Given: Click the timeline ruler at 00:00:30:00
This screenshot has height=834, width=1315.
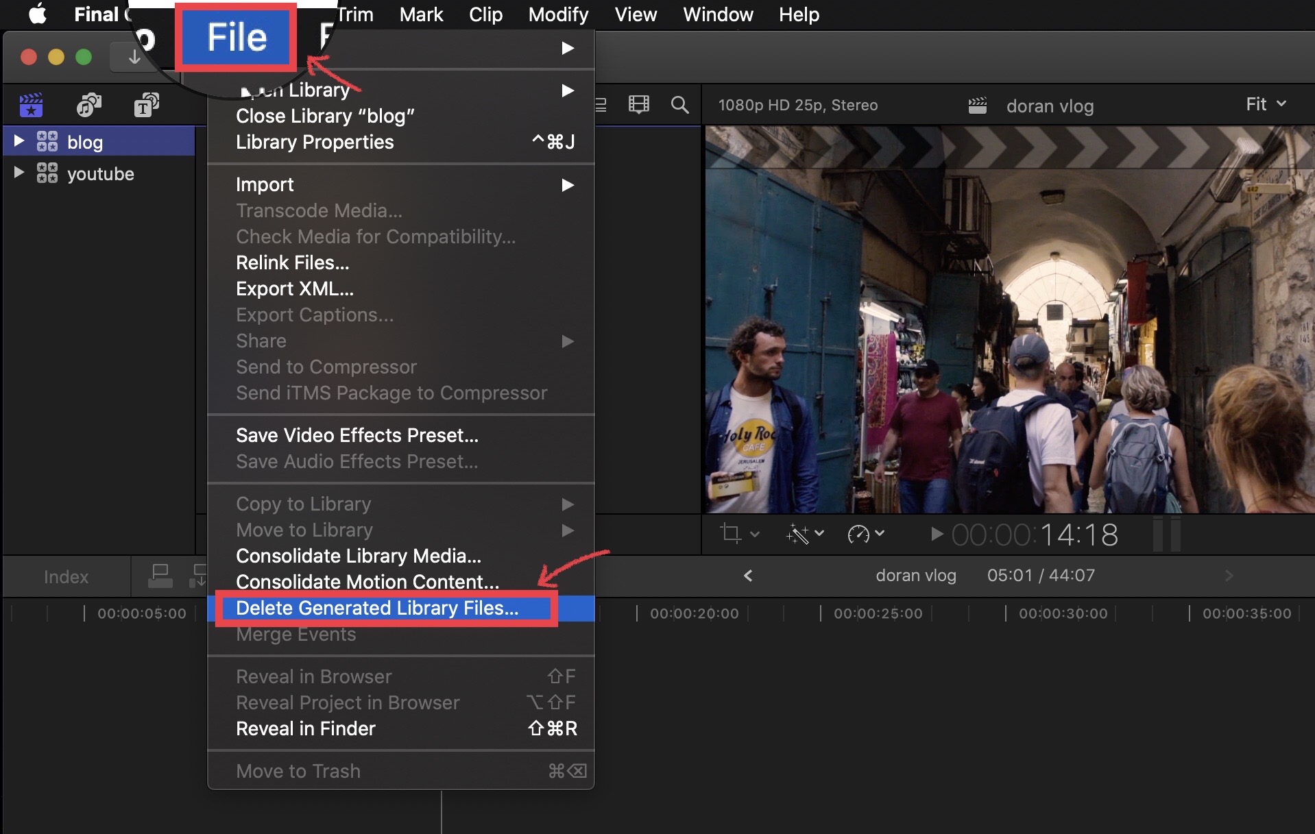Looking at the screenshot, I should pyautogui.click(x=1063, y=613).
